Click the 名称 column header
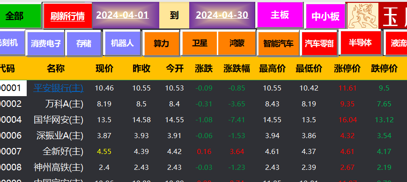This screenshot has width=407, height=182. coord(56,69)
